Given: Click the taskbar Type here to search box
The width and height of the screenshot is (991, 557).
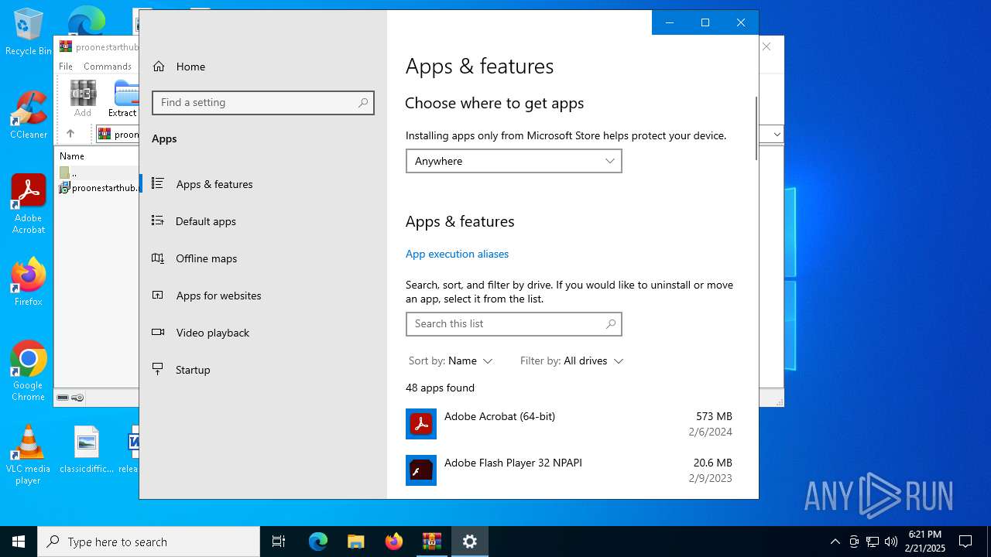Looking at the screenshot, I should [x=149, y=542].
